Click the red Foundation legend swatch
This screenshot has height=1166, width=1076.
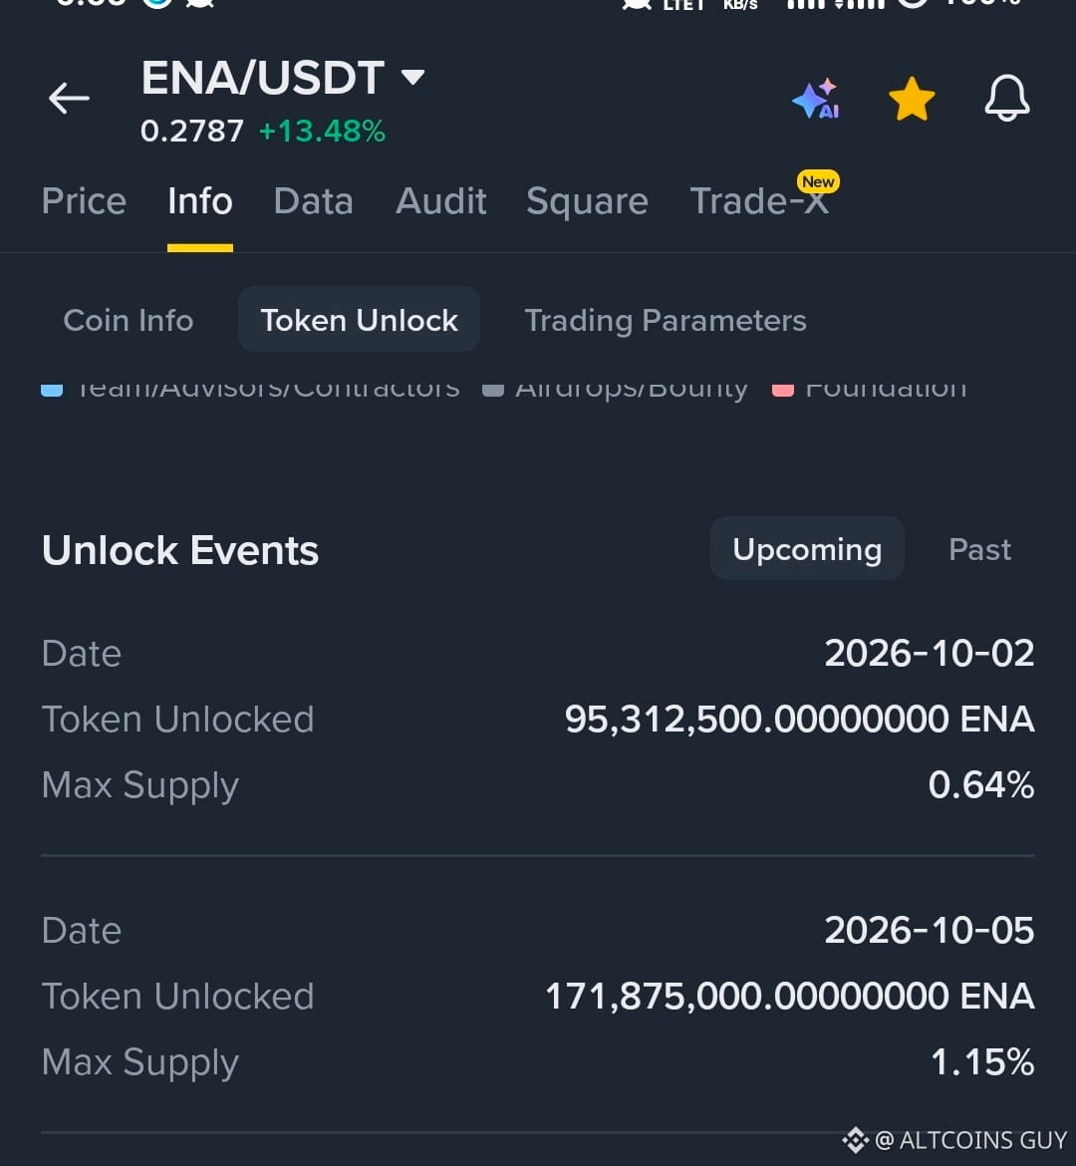[x=783, y=390]
